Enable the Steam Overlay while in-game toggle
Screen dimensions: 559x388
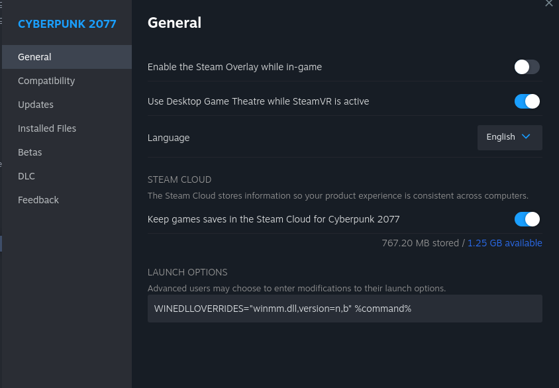tap(527, 67)
